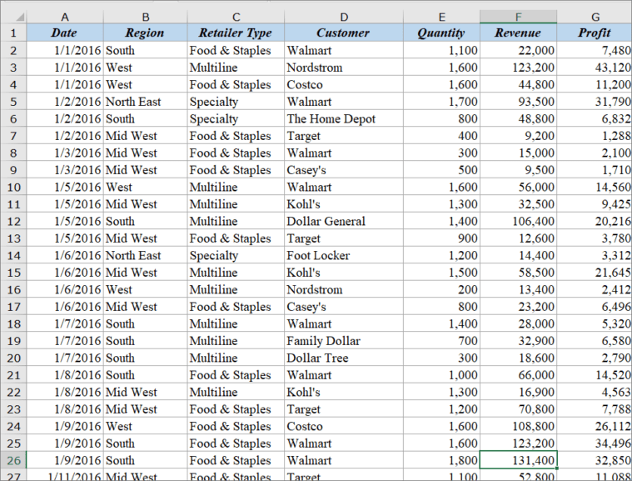Click the Kohl's cell in row 22
Screen dimensions: 632x481
pyautogui.click(x=344, y=392)
